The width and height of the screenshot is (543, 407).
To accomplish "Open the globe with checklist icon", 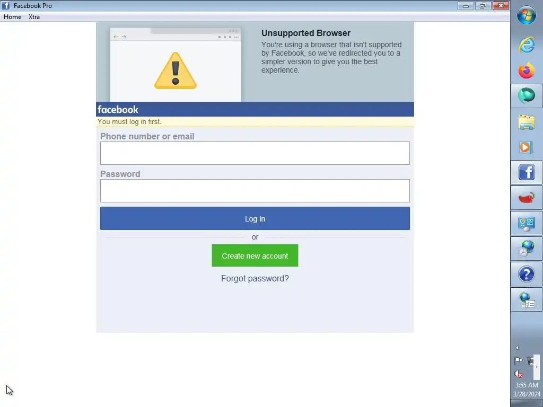I will point(527,300).
